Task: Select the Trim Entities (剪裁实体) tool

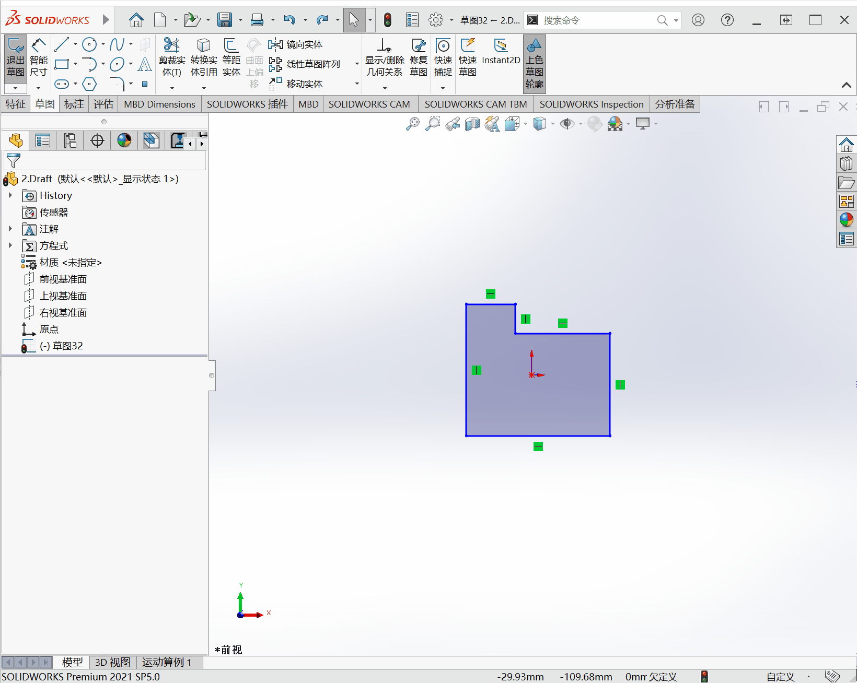Action: [x=172, y=57]
